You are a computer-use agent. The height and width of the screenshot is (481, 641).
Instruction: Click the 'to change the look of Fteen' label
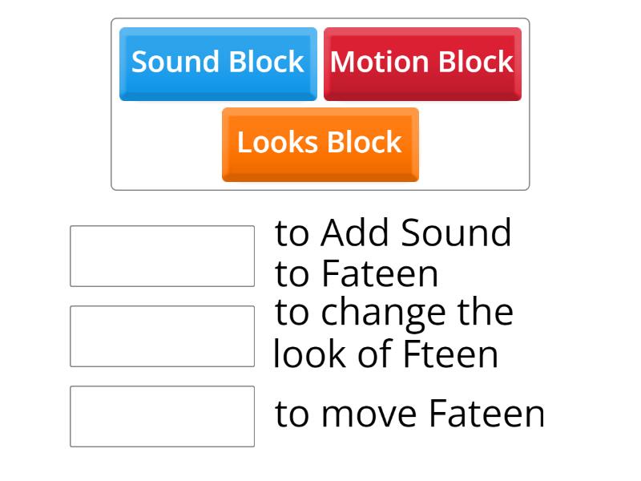393,333
